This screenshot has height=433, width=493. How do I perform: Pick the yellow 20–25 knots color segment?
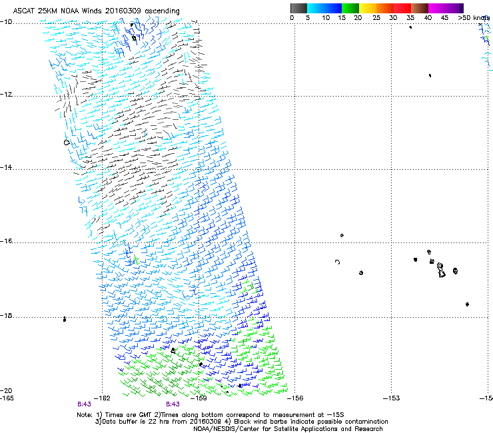[x=368, y=8]
